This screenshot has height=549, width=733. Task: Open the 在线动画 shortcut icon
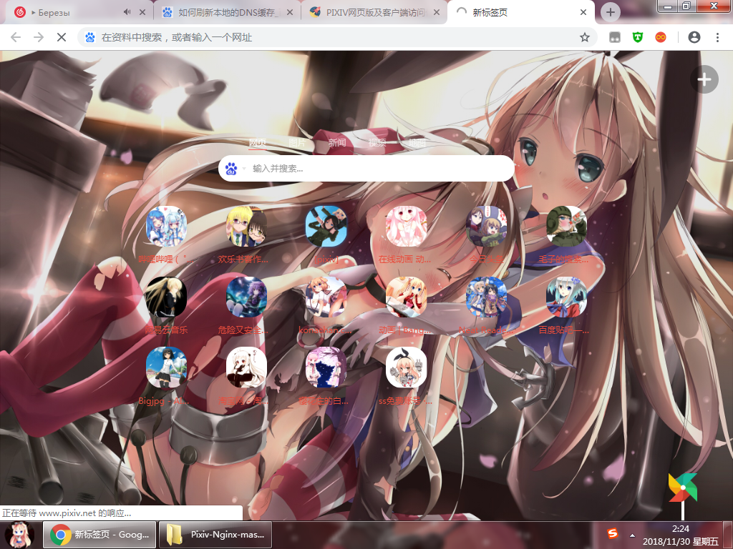[x=407, y=227]
